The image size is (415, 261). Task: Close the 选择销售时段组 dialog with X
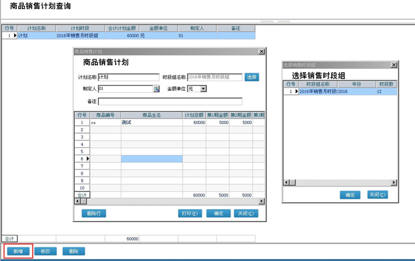tap(394, 65)
